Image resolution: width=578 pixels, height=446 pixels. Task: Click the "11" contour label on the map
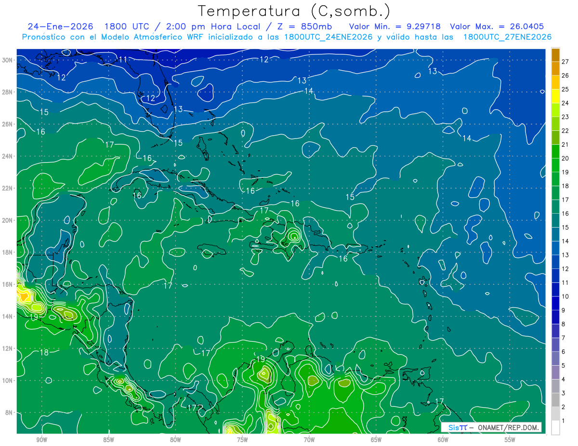point(123,60)
